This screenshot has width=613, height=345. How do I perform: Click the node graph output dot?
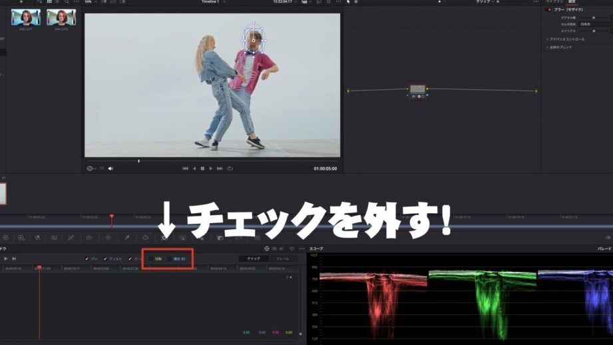coord(536,91)
